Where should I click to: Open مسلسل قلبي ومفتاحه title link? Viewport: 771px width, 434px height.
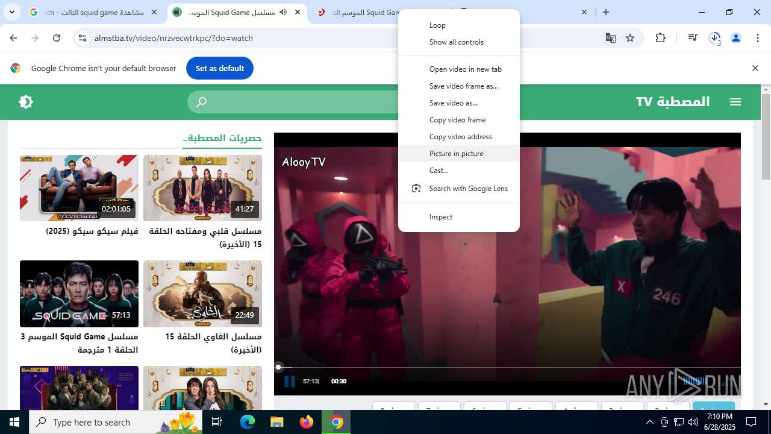point(205,237)
